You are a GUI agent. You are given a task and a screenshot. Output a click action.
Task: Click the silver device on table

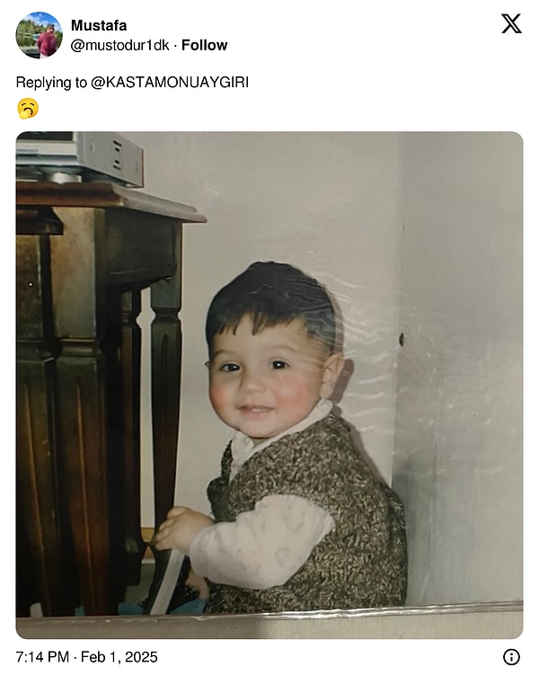click(81, 157)
